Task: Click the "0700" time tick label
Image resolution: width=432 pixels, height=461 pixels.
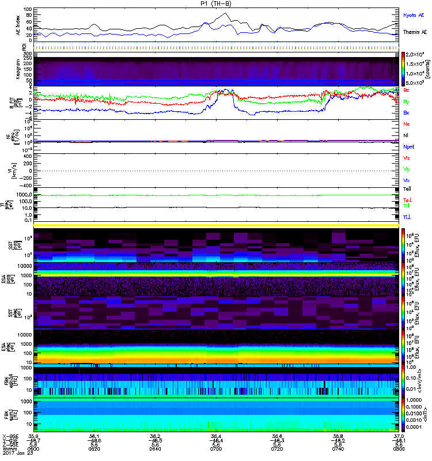Action: click(216, 449)
